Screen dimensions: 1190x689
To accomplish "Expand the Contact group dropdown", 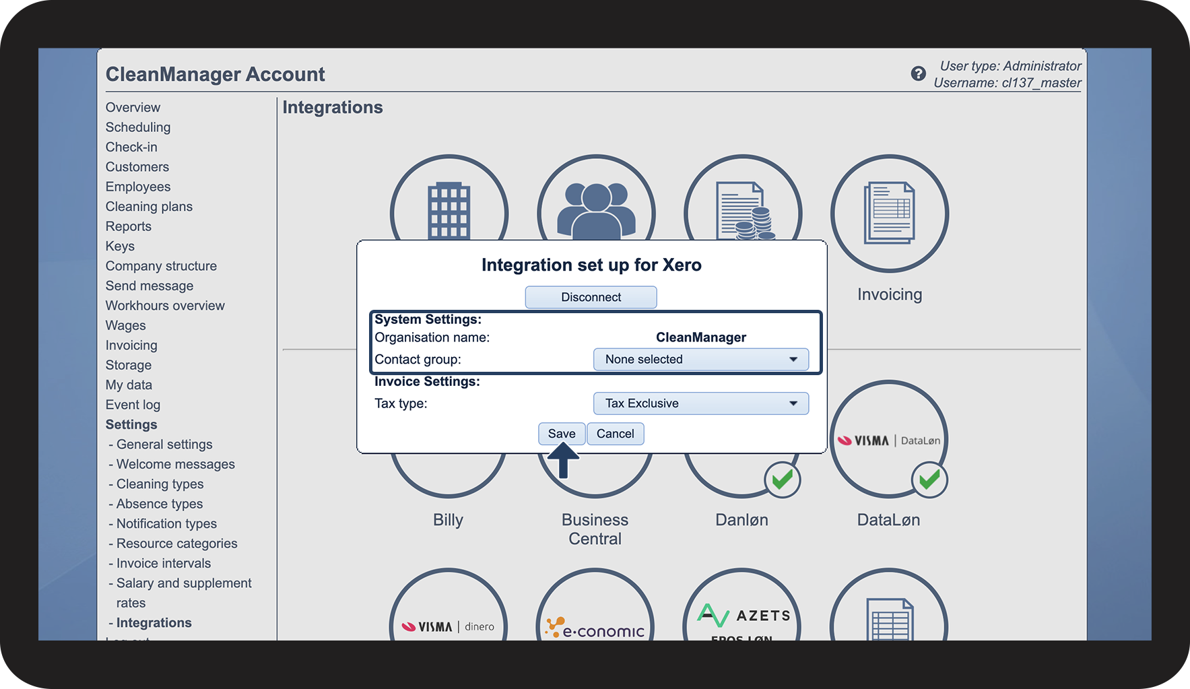I will tap(700, 360).
